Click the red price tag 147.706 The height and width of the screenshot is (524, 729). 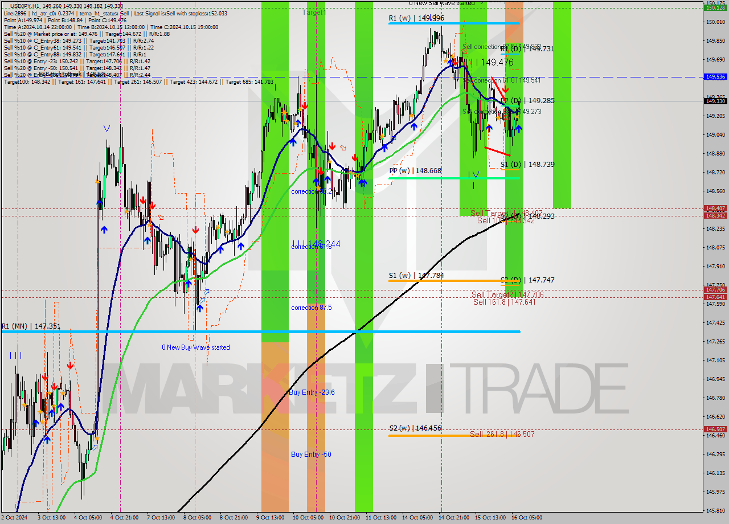[715, 290]
